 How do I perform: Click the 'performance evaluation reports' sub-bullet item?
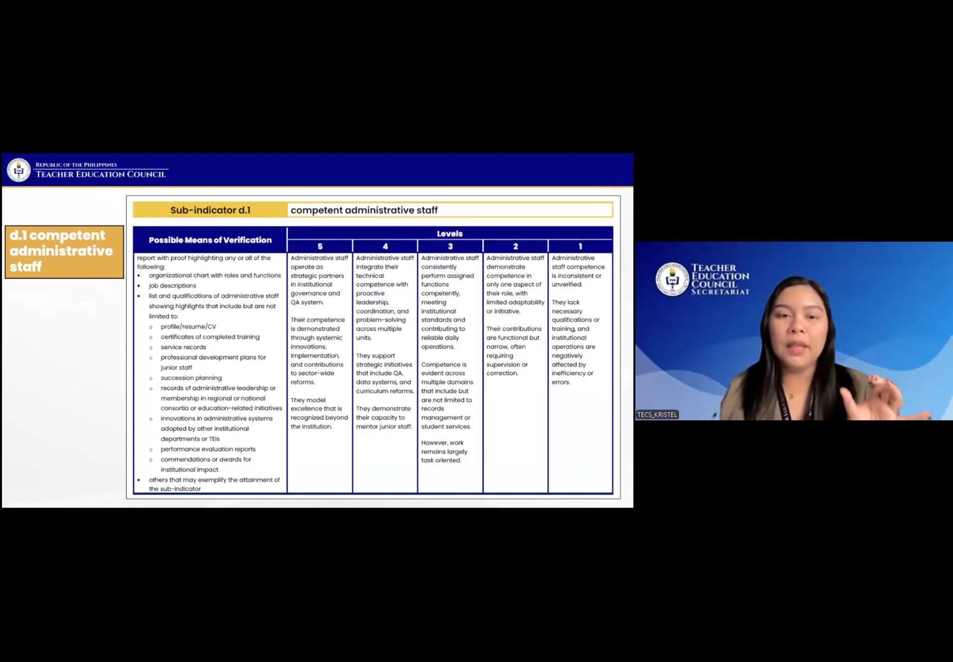click(208, 449)
